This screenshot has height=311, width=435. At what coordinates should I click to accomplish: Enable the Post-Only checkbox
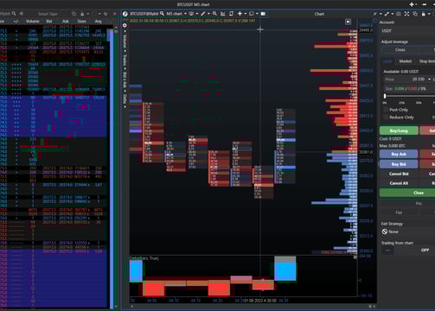click(386, 110)
